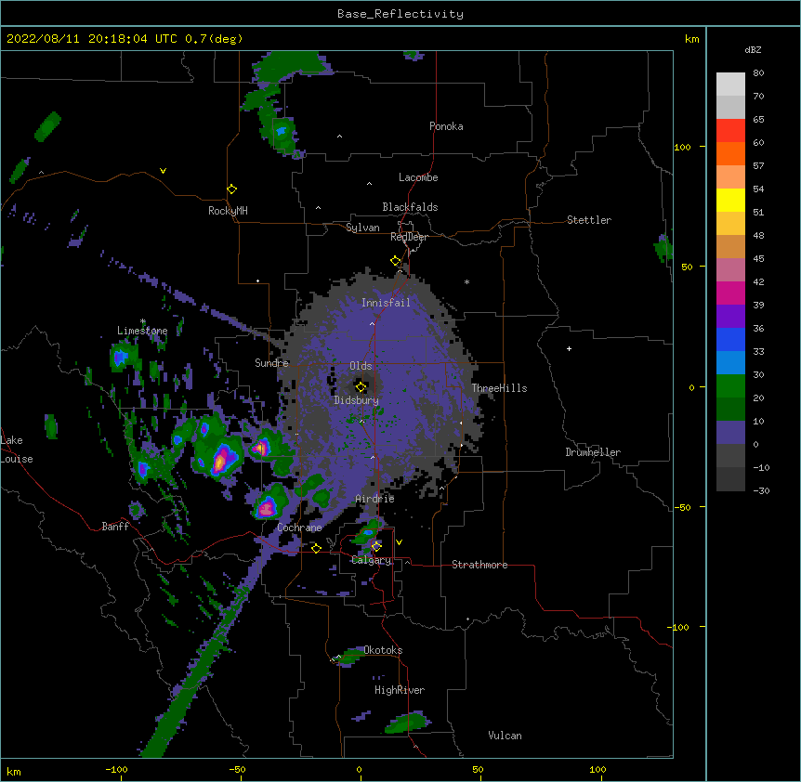This screenshot has width=801, height=782.
Task: Click the blue-core storm cell south of Limestone
Action: click(x=121, y=357)
